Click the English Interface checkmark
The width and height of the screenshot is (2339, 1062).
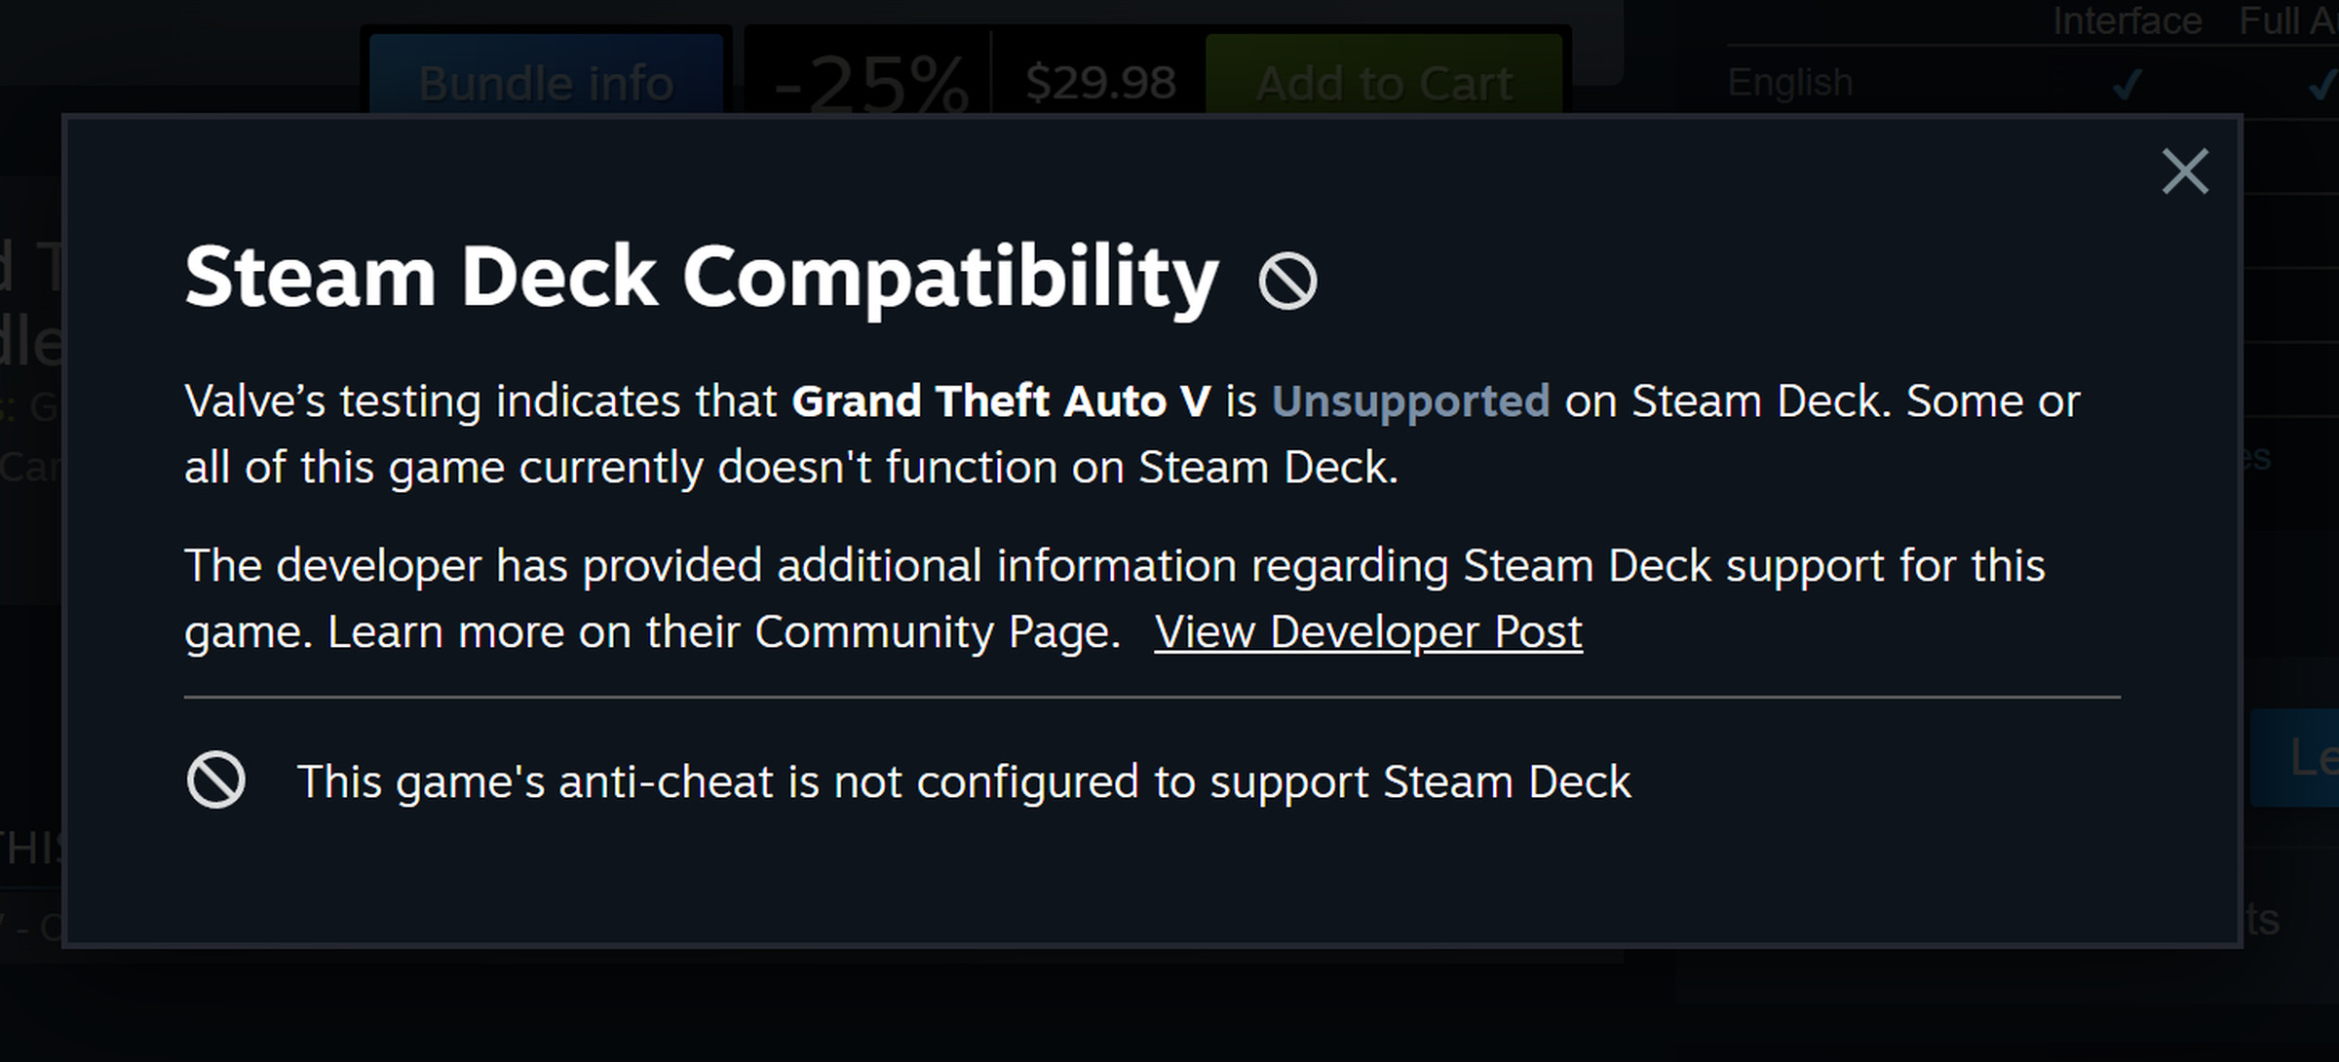click(2128, 85)
